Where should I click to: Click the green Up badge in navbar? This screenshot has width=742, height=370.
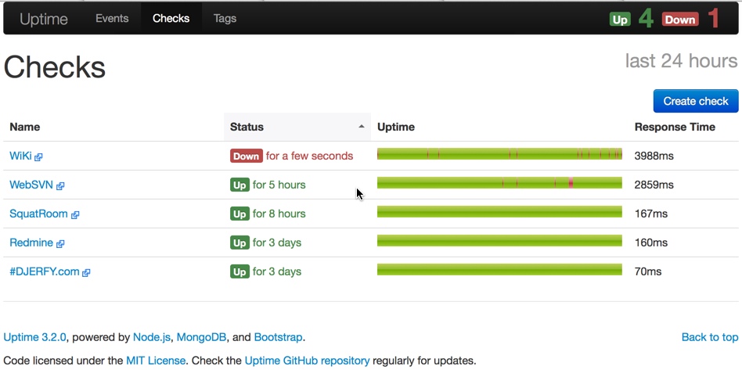620,20
